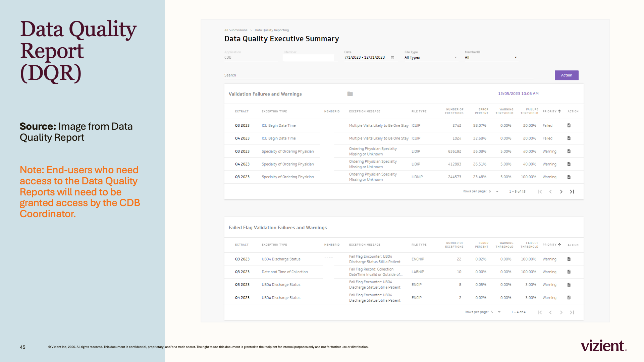The height and width of the screenshot is (362, 644).
Task: Focus the Search field
Action: (379, 75)
